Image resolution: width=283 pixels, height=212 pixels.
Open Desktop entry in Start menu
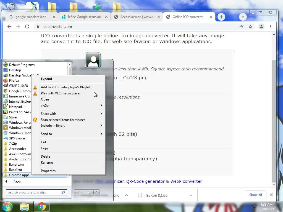tap(35, 70)
